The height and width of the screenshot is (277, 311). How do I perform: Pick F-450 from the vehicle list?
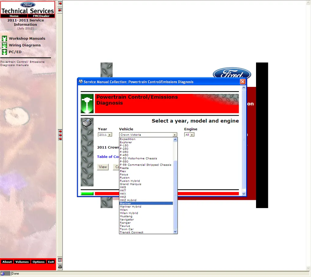(146, 155)
